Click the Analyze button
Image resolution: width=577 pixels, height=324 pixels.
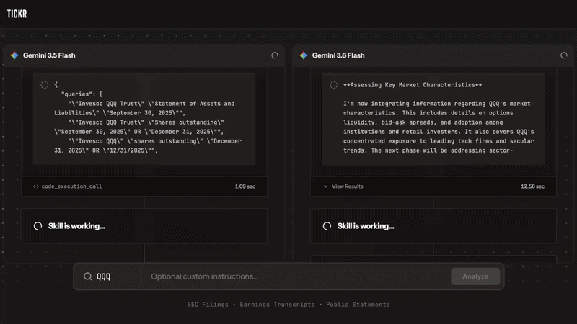pos(475,276)
